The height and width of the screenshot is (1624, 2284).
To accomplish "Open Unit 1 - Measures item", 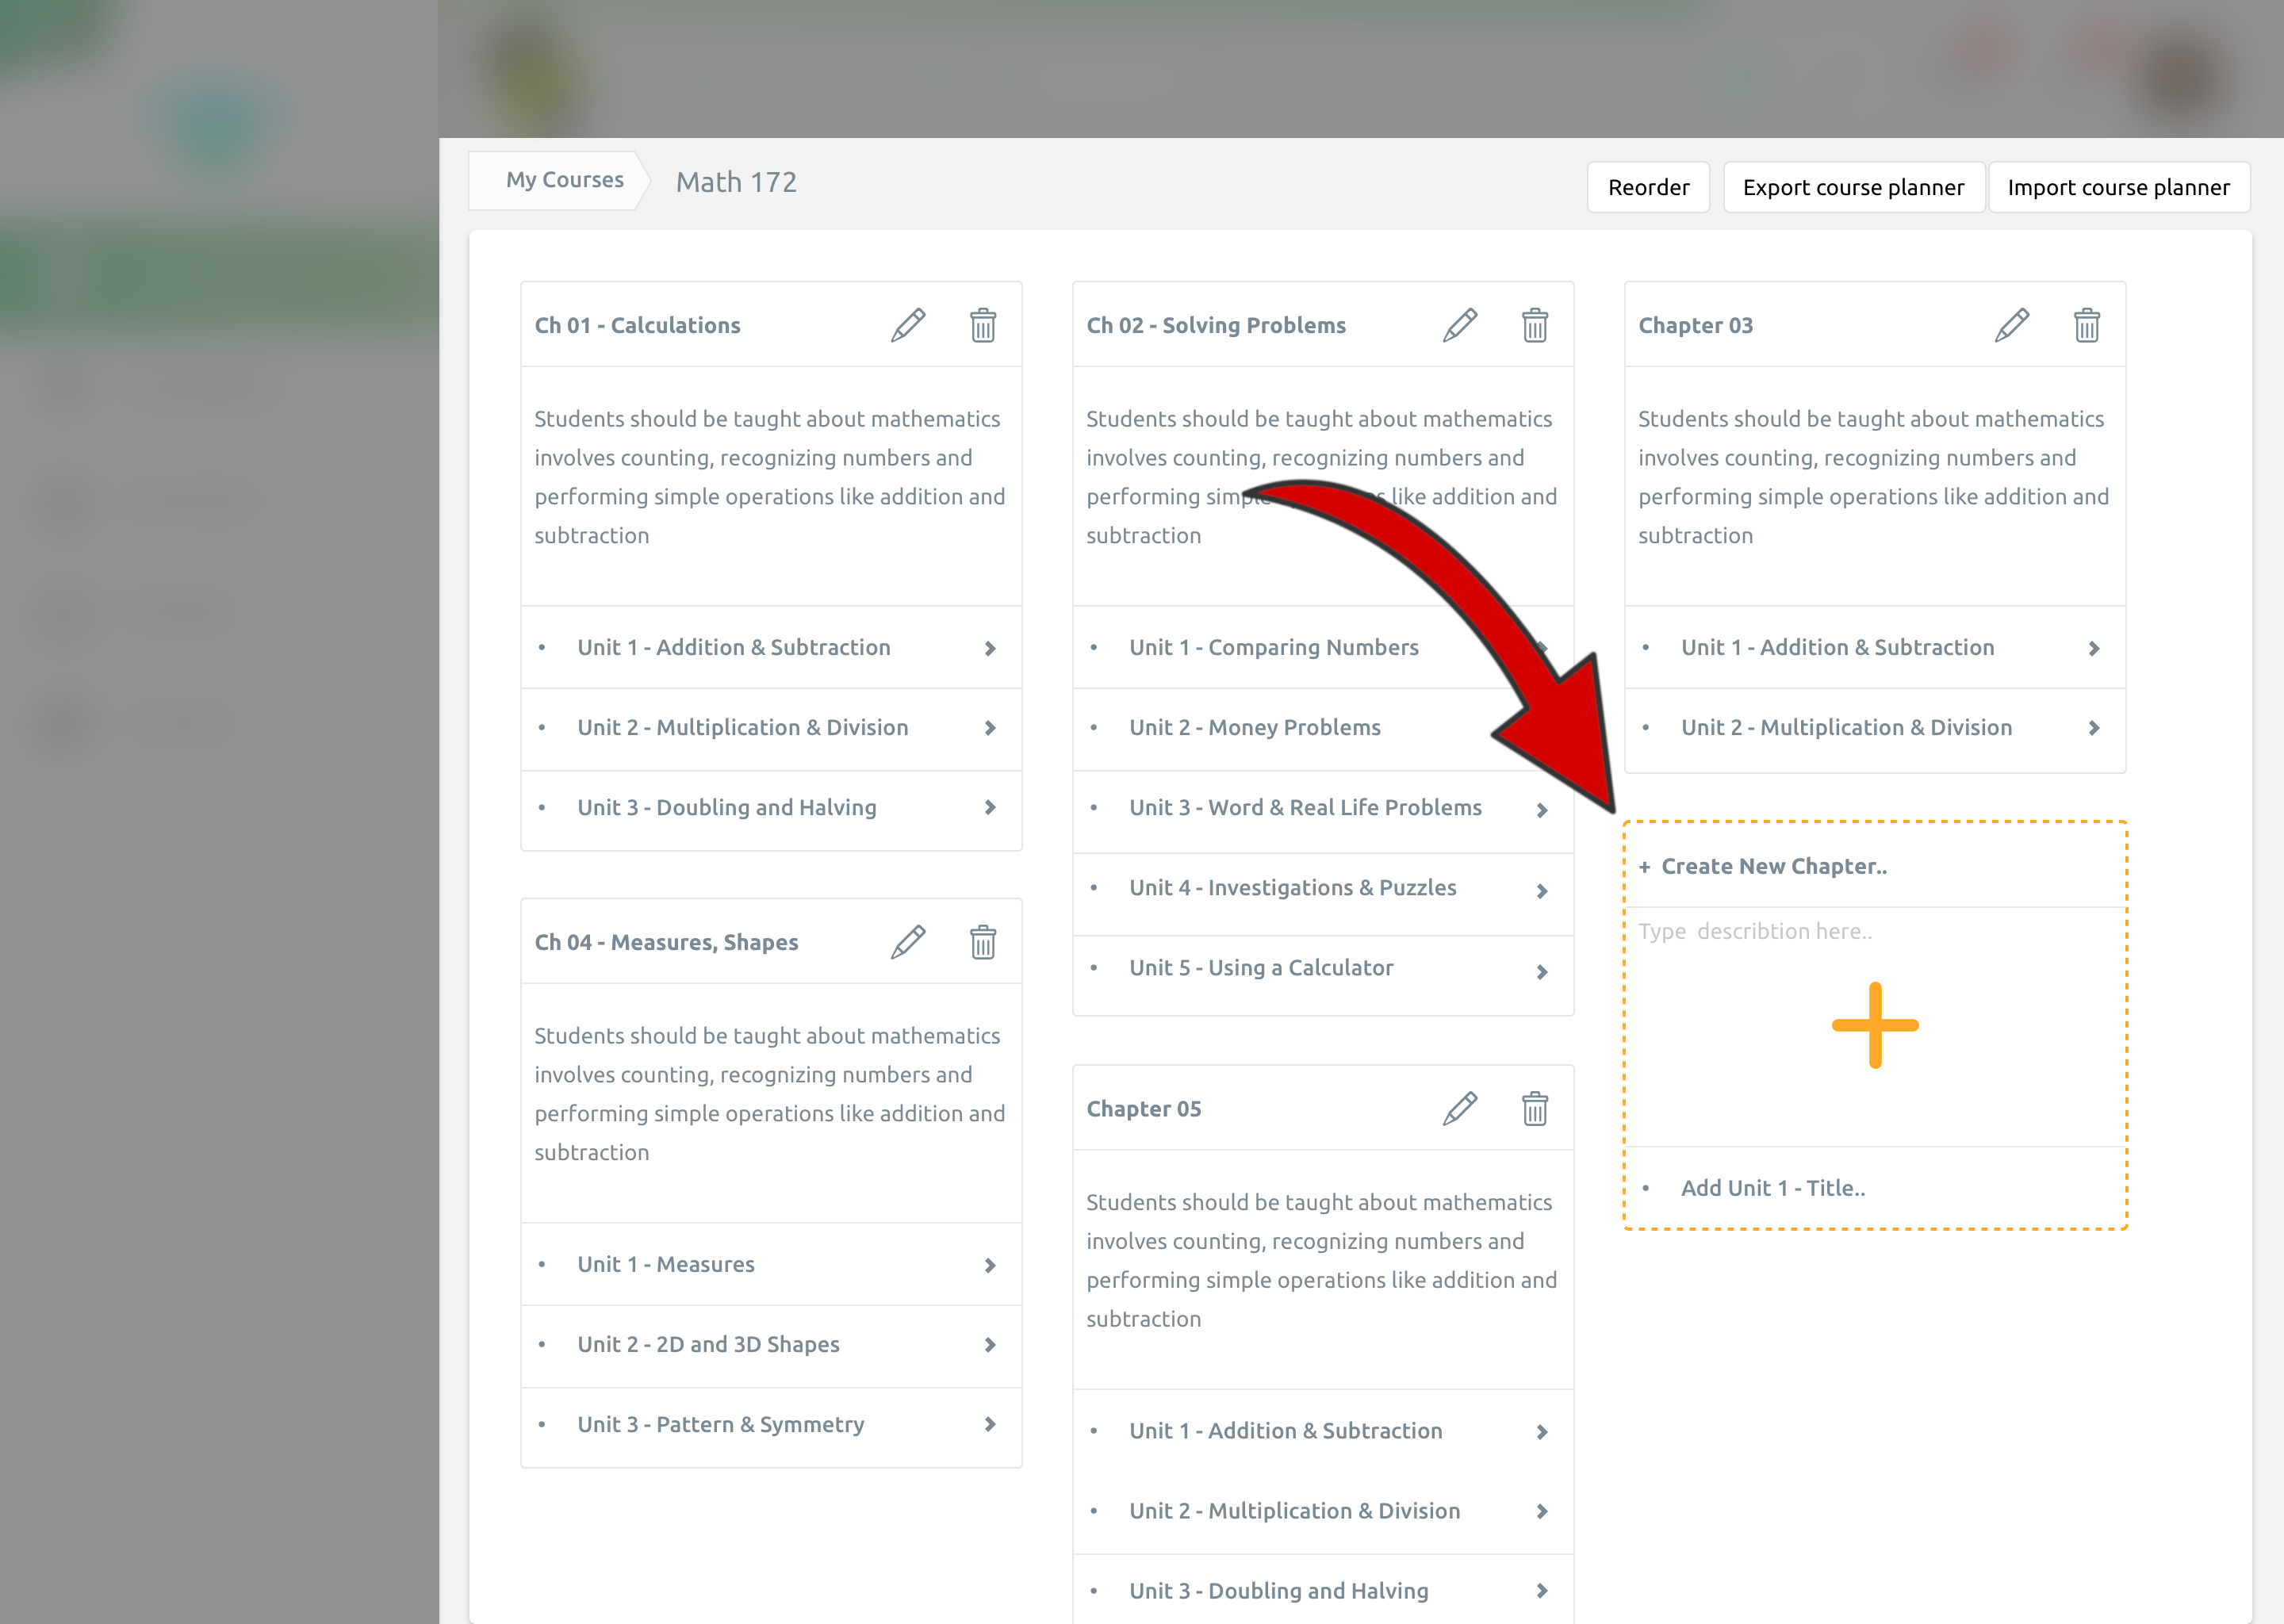I will [666, 1264].
